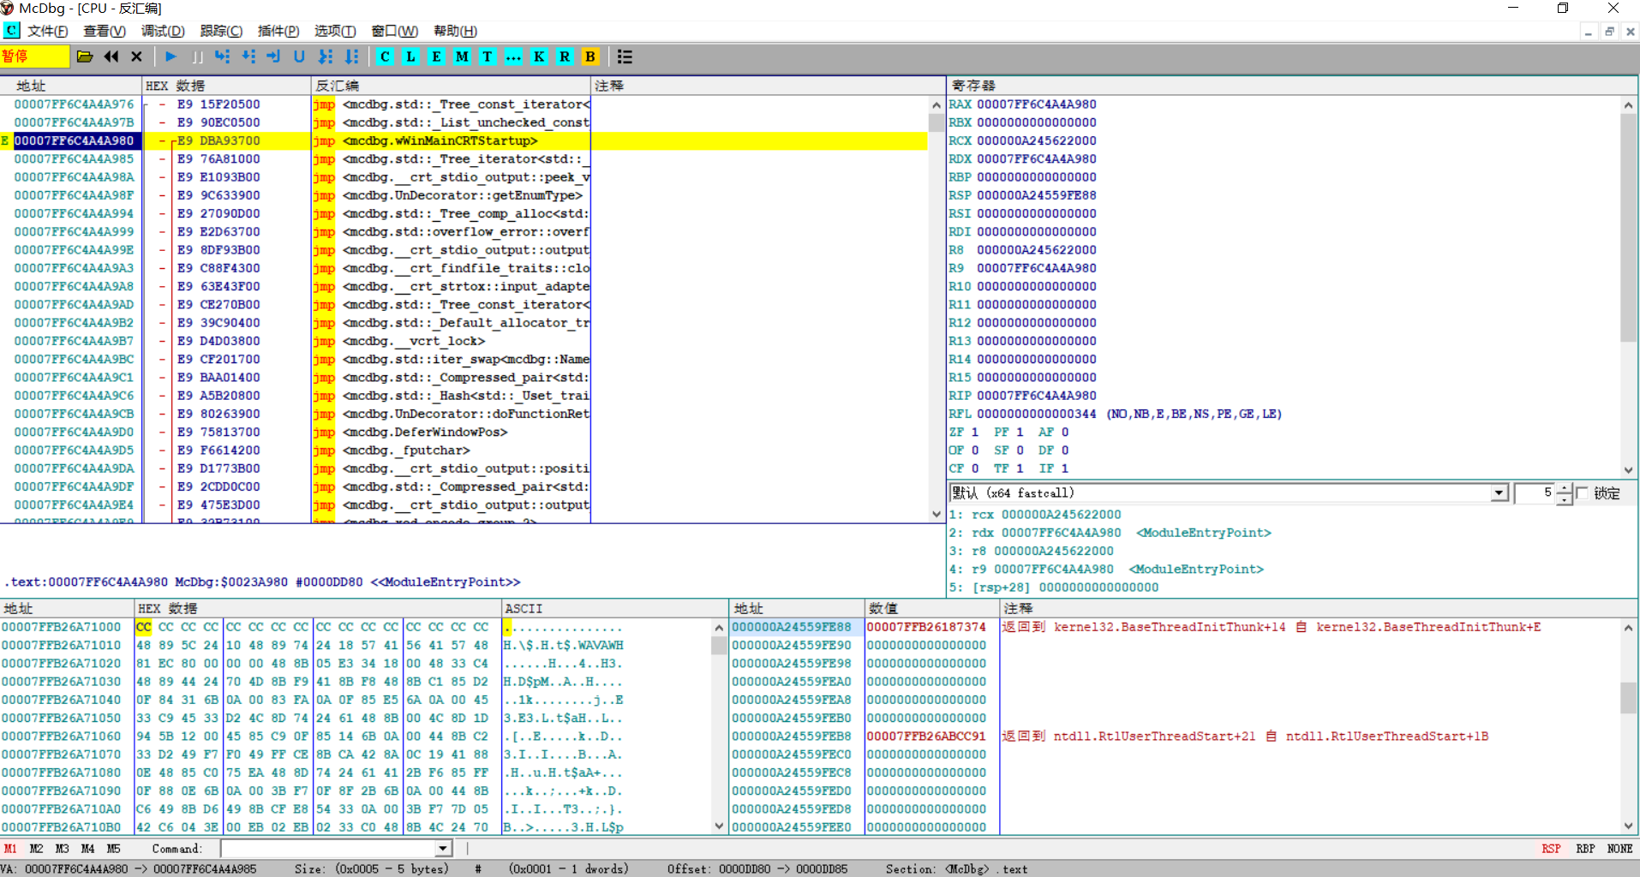Screen dimensions: 1640x877
Task: Open the 查看(V) menu
Action: [x=105, y=31]
